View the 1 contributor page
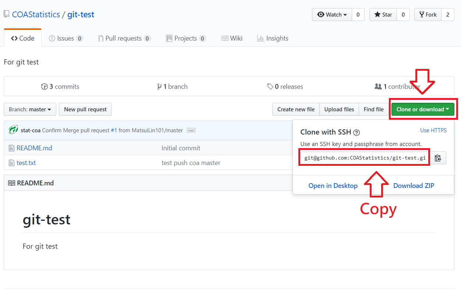 click(397, 87)
